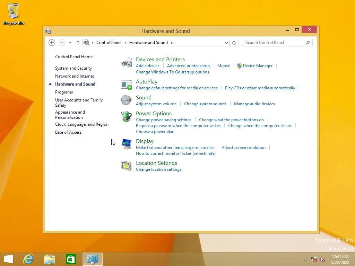Screen dimensions: 355x266
Task: Refresh the Control Panel view
Action: 234,43
